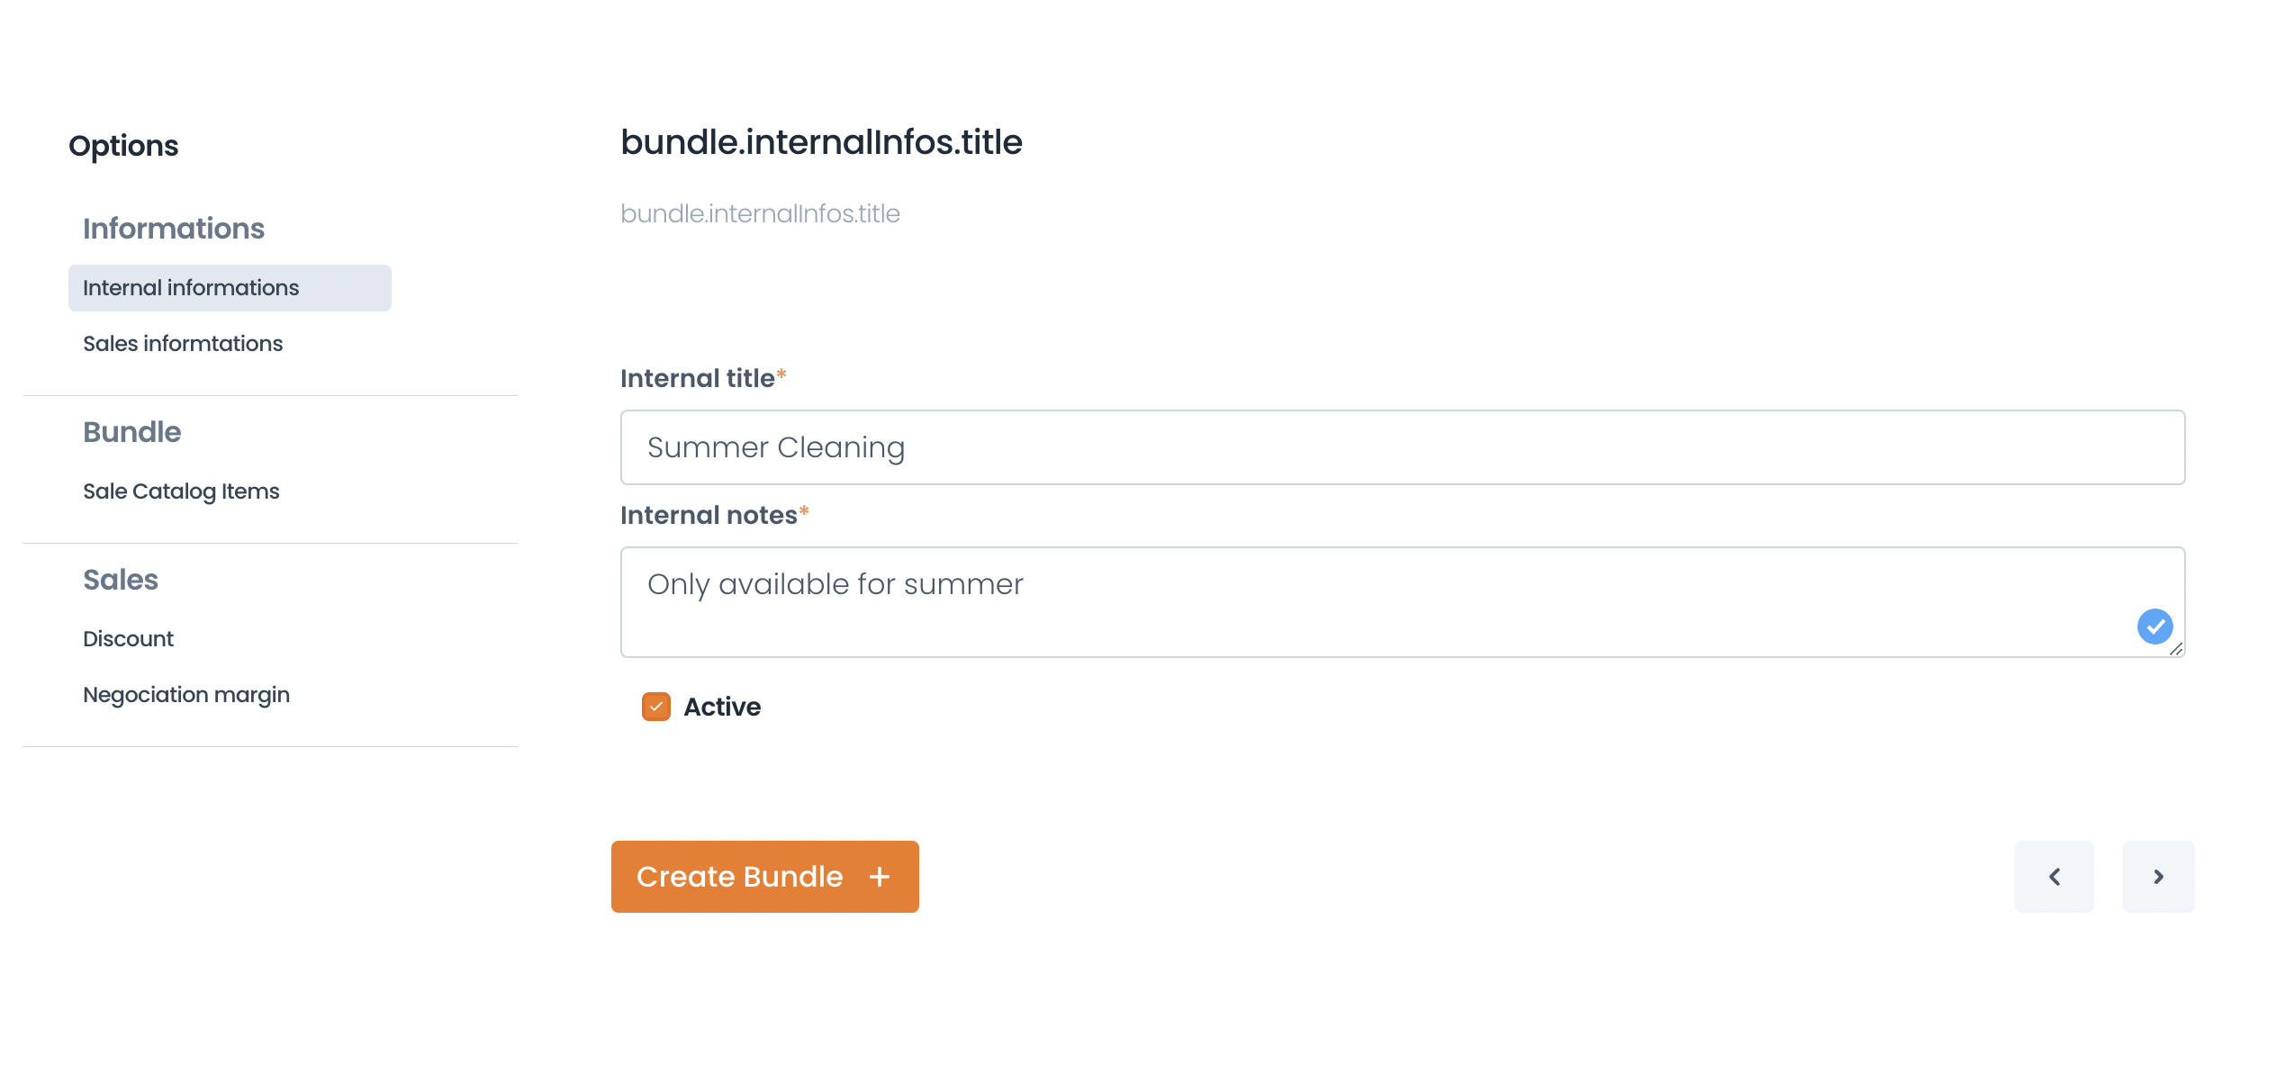Click the textarea resize handle corner
The height and width of the screenshot is (1082, 2285).
point(2175,648)
